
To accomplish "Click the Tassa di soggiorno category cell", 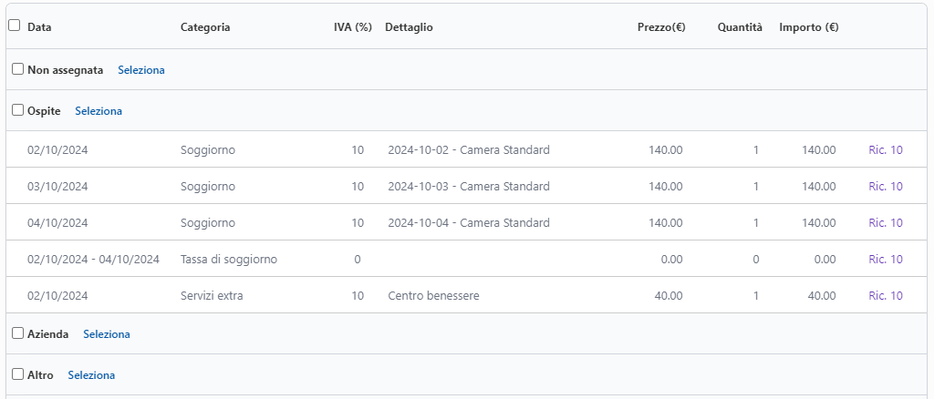I will point(229,260).
